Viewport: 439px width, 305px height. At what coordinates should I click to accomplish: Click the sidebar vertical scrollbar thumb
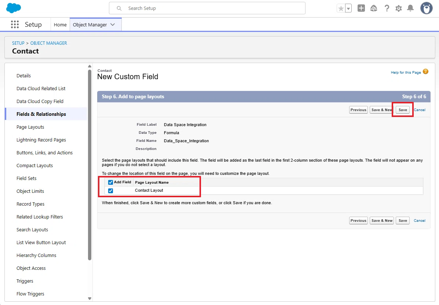pyautogui.click(x=89, y=165)
